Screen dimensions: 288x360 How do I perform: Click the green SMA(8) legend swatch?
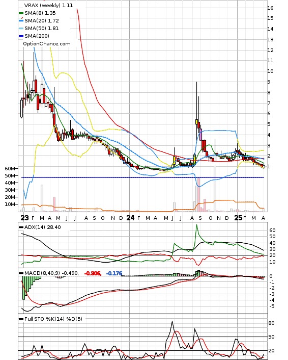(x=21, y=13)
